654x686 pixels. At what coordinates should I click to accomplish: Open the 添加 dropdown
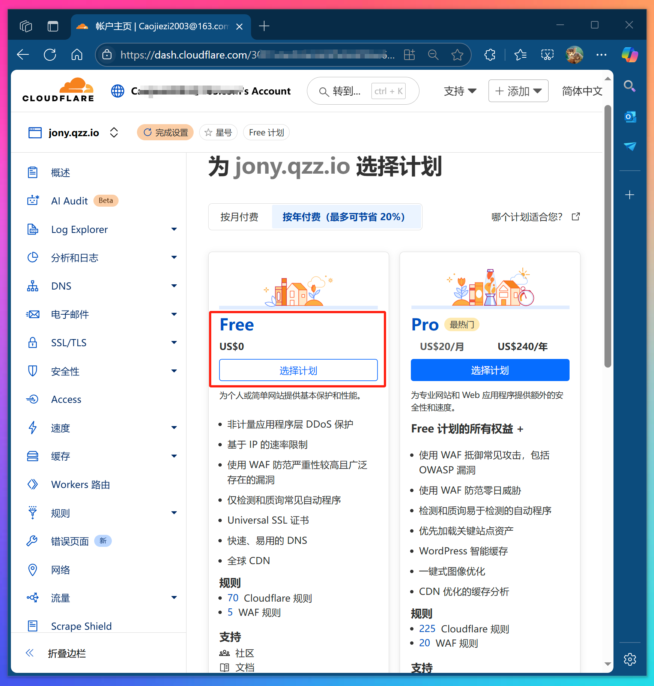518,91
